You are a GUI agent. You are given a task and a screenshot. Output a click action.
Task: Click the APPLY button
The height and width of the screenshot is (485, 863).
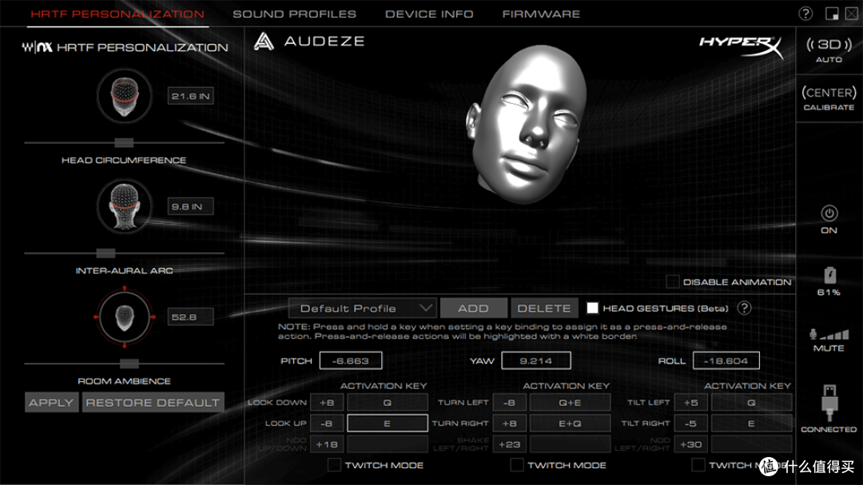(x=51, y=403)
